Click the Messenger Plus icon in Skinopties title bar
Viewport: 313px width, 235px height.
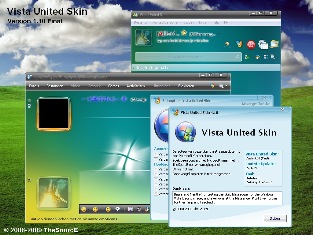coord(157,100)
